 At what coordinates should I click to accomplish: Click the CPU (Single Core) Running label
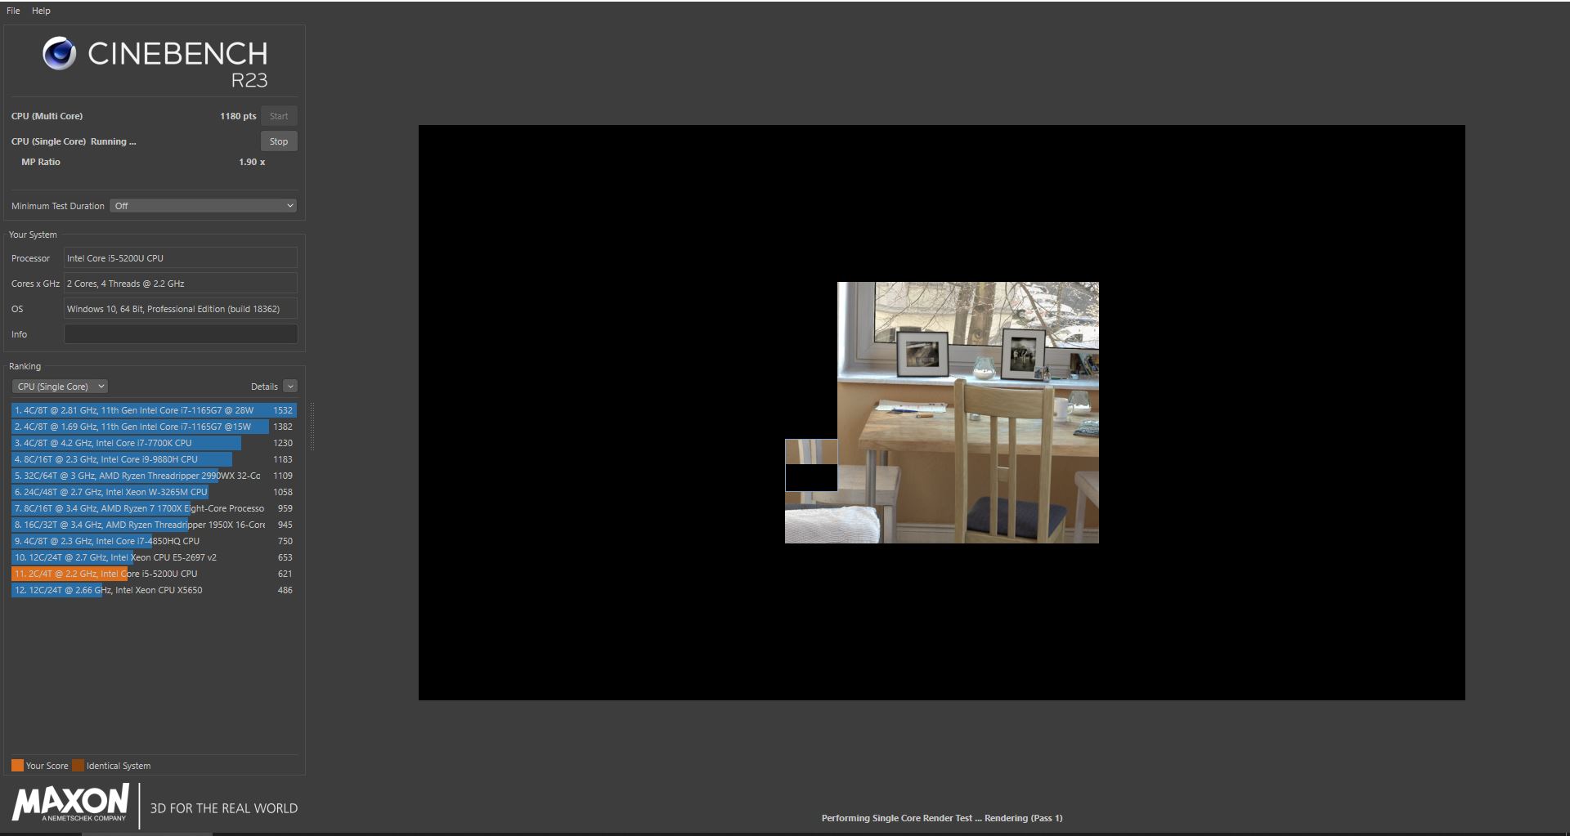pos(74,141)
